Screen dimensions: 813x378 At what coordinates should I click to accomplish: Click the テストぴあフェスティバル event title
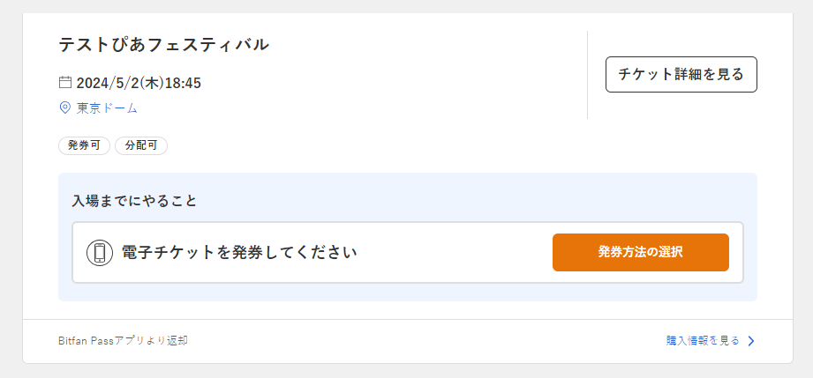(x=163, y=44)
